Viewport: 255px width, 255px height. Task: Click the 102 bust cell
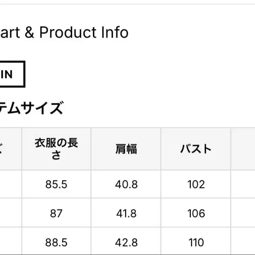point(196,184)
